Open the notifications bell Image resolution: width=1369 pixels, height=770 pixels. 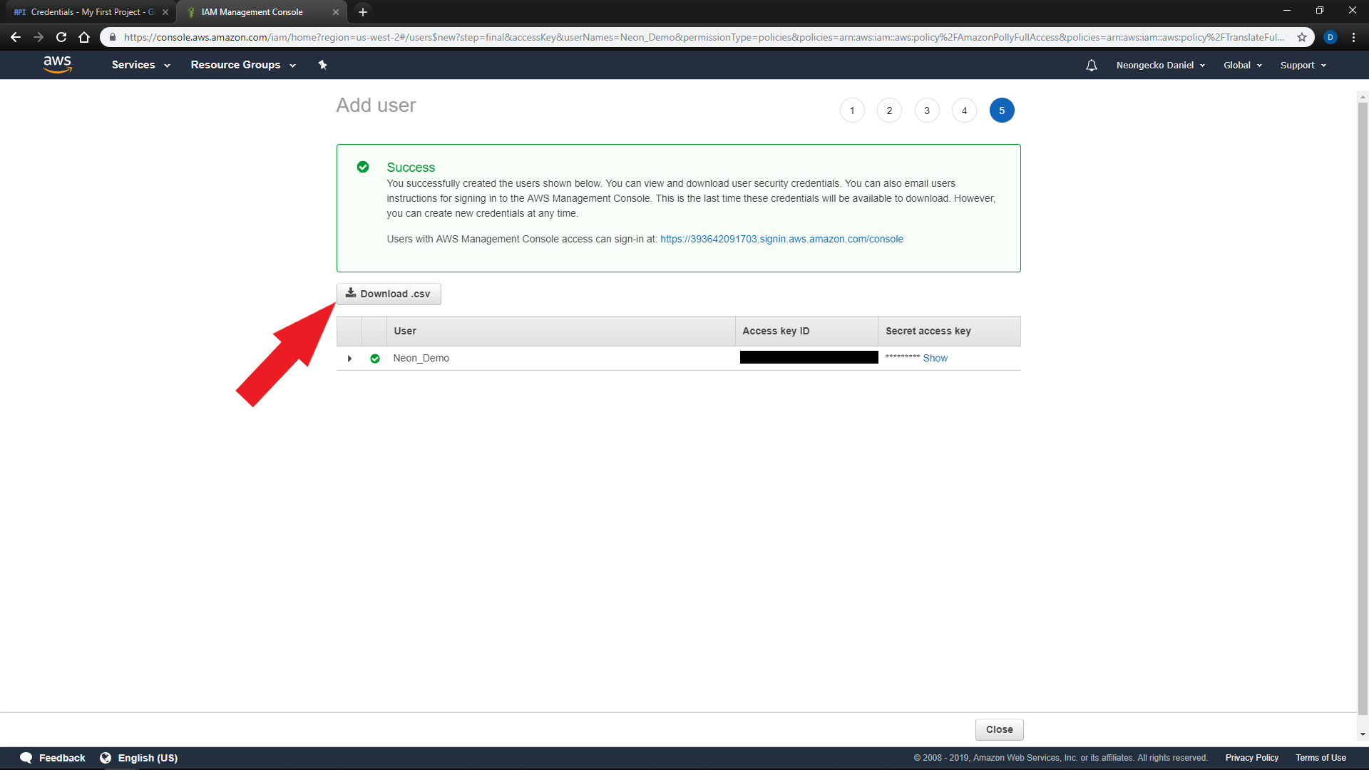coord(1092,65)
